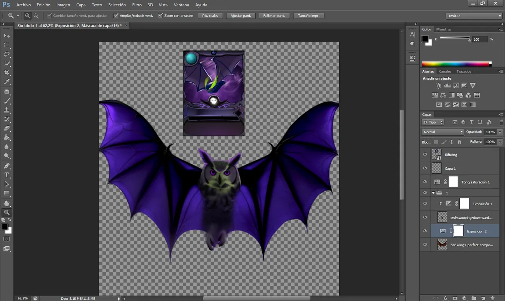
Task: Click the layer styles fx icon
Action: [x=446, y=298]
